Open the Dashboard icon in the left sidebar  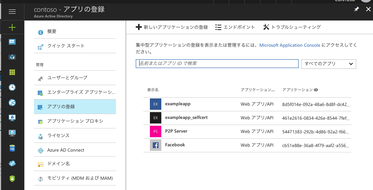tap(12, 42)
